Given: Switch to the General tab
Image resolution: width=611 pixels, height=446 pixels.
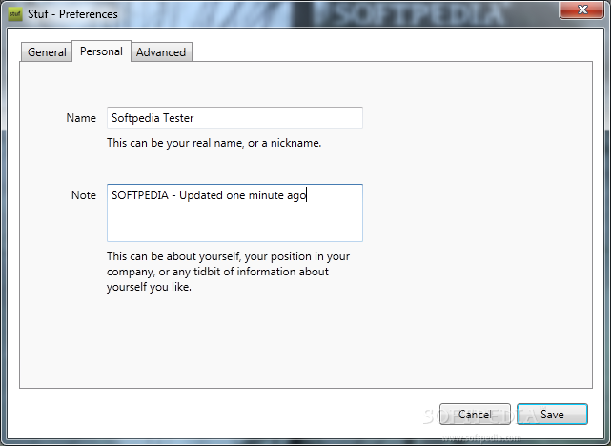Looking at the screenshot, I should pyautogui.click(x=47, y=51).
